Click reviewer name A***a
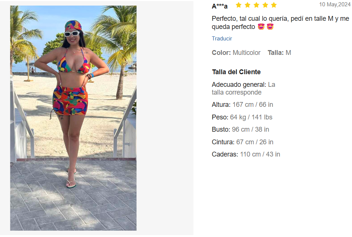The height and width of the screenshot is (237, 352). pos(220,6)
